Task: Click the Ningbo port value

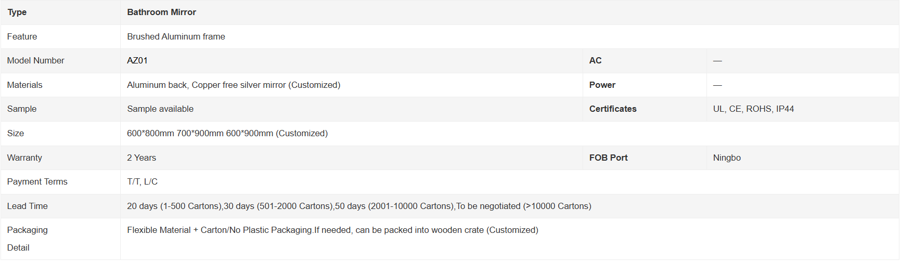Action: point(727,158)
